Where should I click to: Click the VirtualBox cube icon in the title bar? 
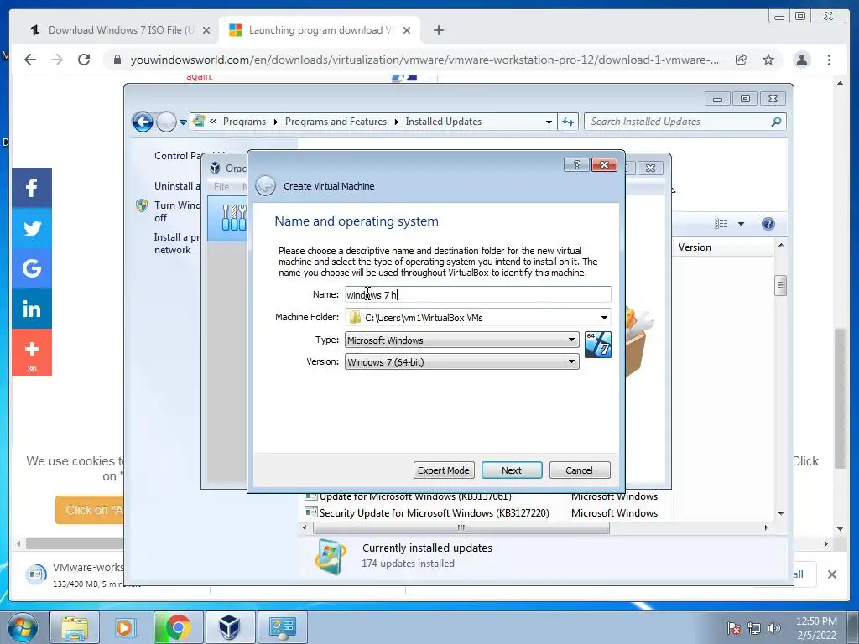click(216, 168)
